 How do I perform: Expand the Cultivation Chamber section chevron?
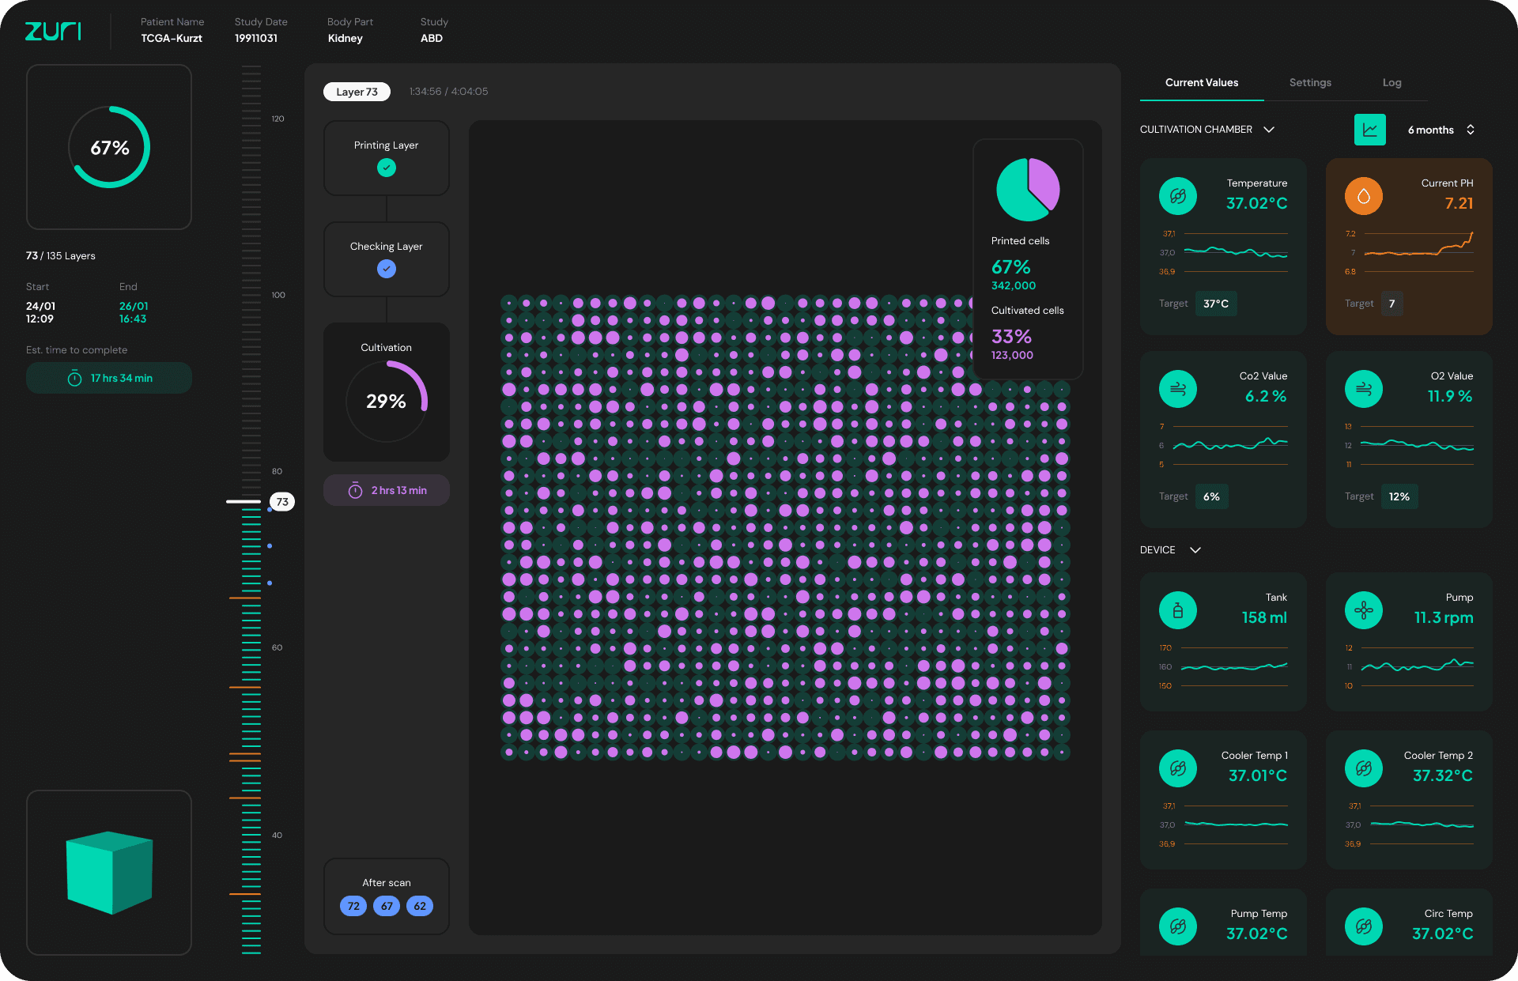click(x=1269, y=130)
